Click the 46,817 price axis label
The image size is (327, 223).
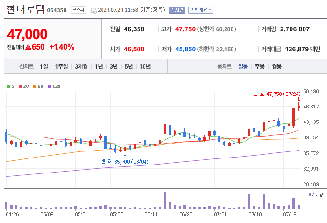(x=311, y=107)
